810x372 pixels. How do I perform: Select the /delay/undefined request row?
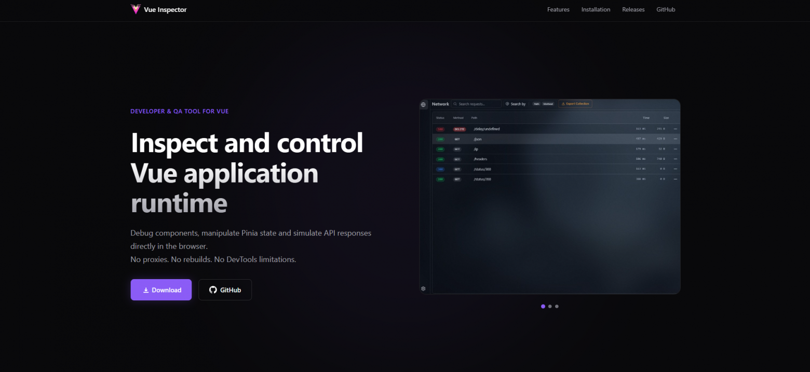(556, 129)
